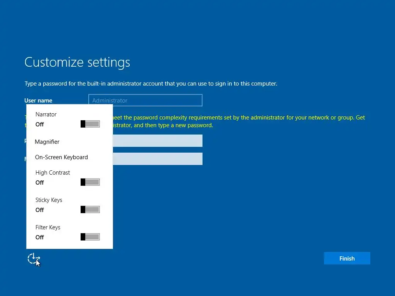Toggle the High Contrast switch
The height and width of the screenshot is (296, 395).
click(x=90, y=182)
